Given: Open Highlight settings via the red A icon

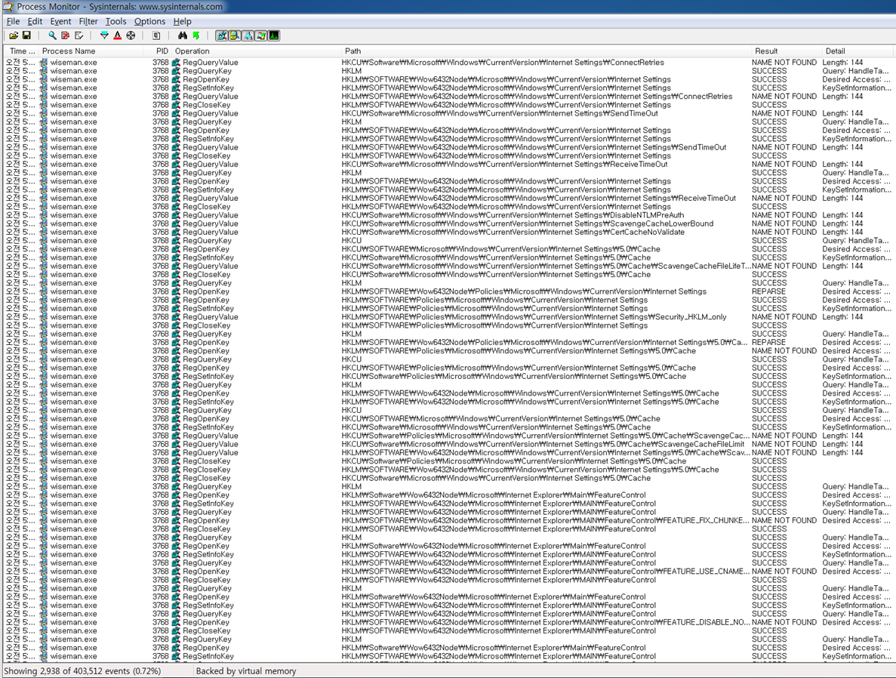Looking at the screenshot, I should pos(117,35).
